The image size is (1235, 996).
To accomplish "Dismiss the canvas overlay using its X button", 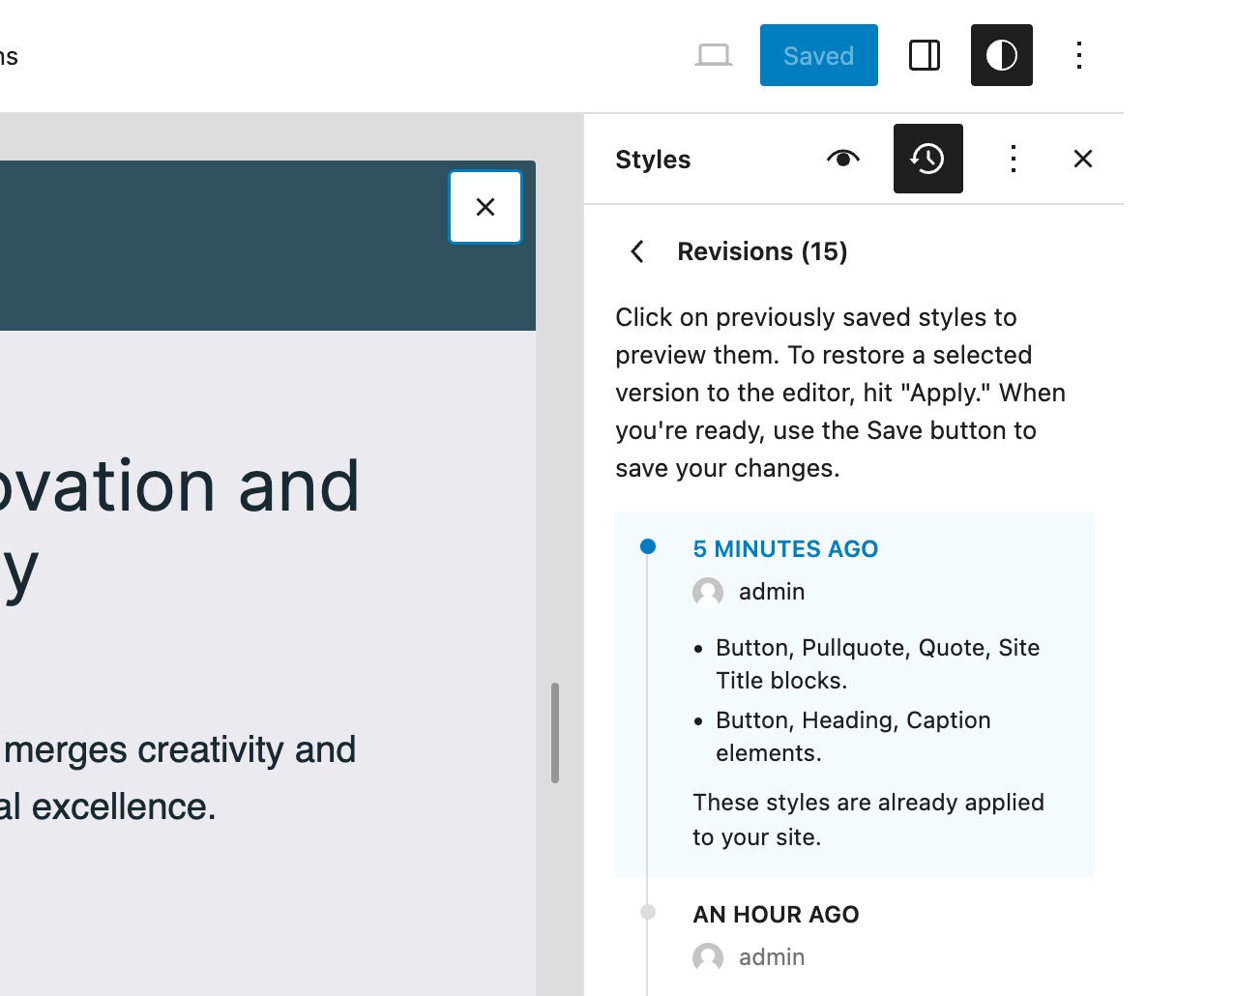I will 485,206.
